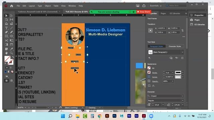Select the Free Transform tool
The height and width of the screenshot is (120, 214).
[x=11, y=41]
